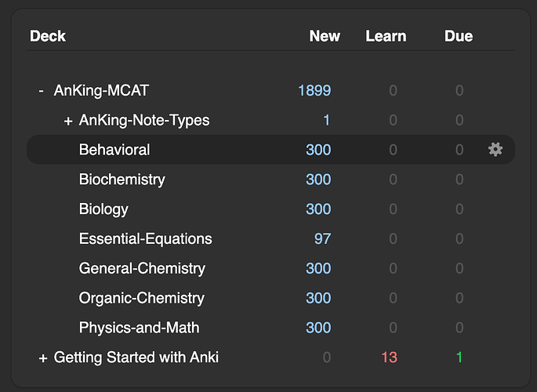
Task: Expand the AnKing-Note-Types subdeck
Action: [x=68, y=121]
